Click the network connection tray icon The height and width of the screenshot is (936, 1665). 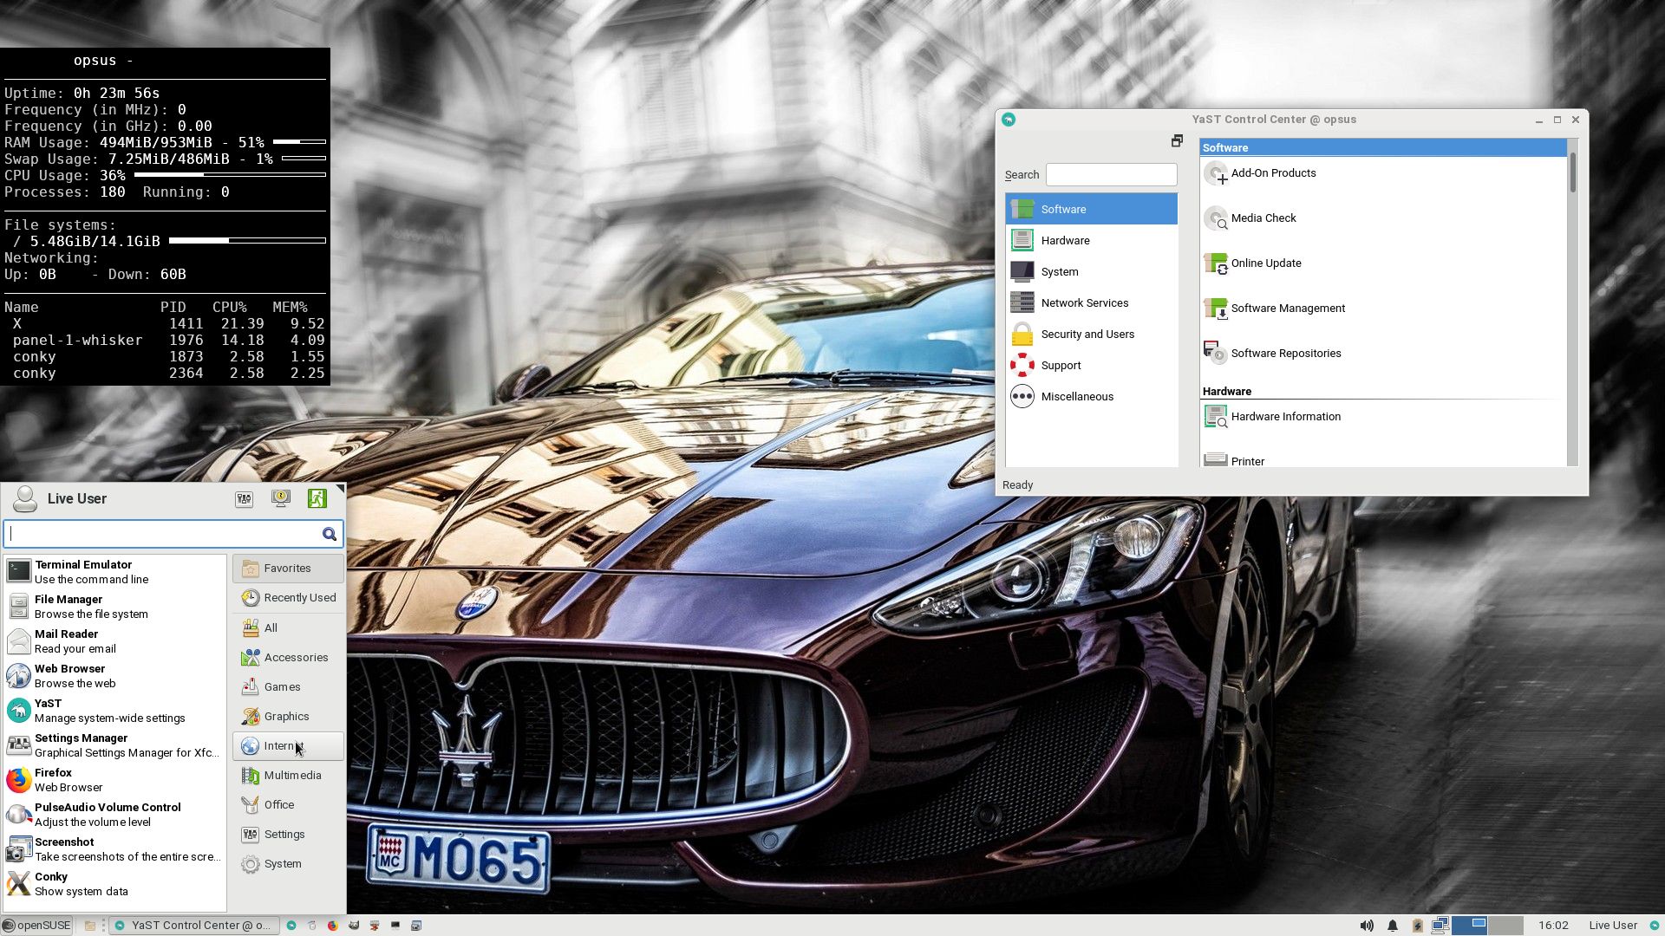coord(1440,926)
